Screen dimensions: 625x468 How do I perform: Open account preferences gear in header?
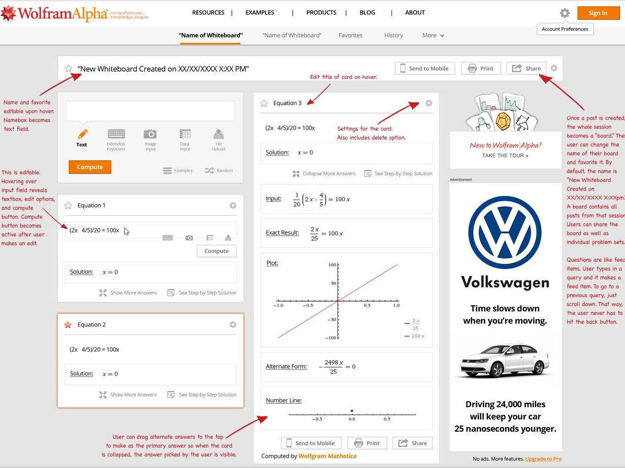[565, 13]
